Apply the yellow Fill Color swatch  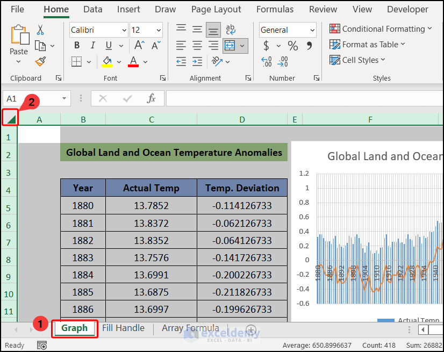click(x=107, y=61)
